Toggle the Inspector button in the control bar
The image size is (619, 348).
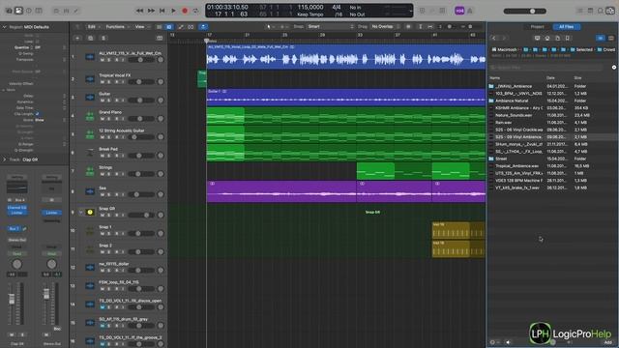click(18, 11)
